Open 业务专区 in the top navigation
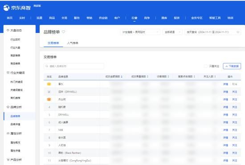Screen dimensions: 245x165 [x=197, y=18]
